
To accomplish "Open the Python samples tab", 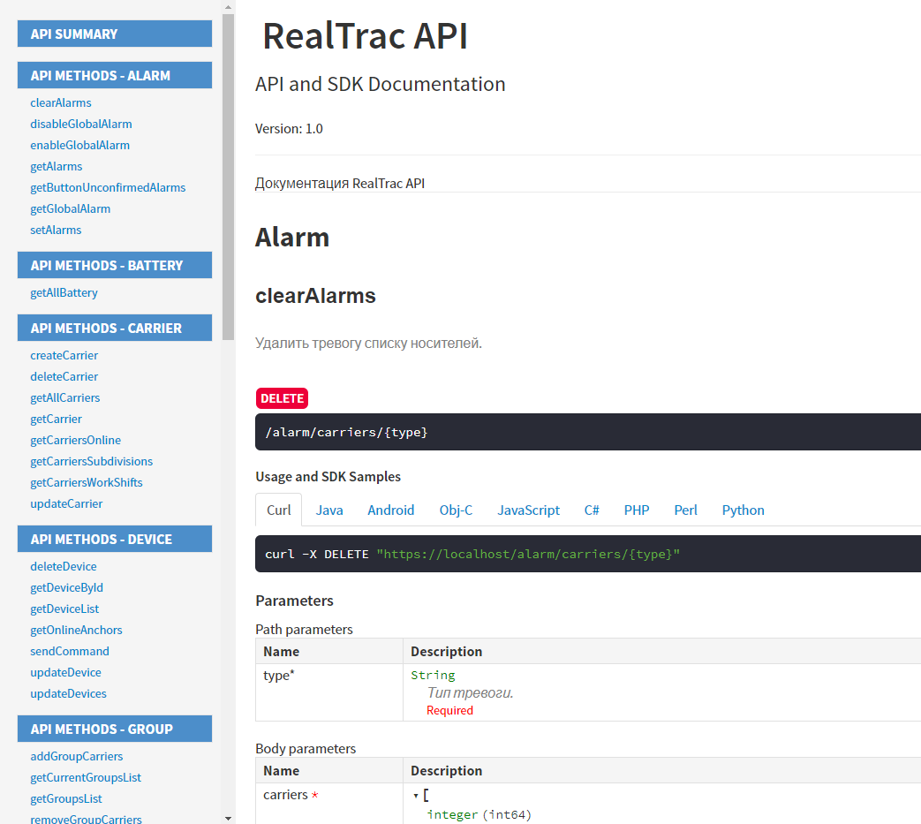I will pos(743,510).
